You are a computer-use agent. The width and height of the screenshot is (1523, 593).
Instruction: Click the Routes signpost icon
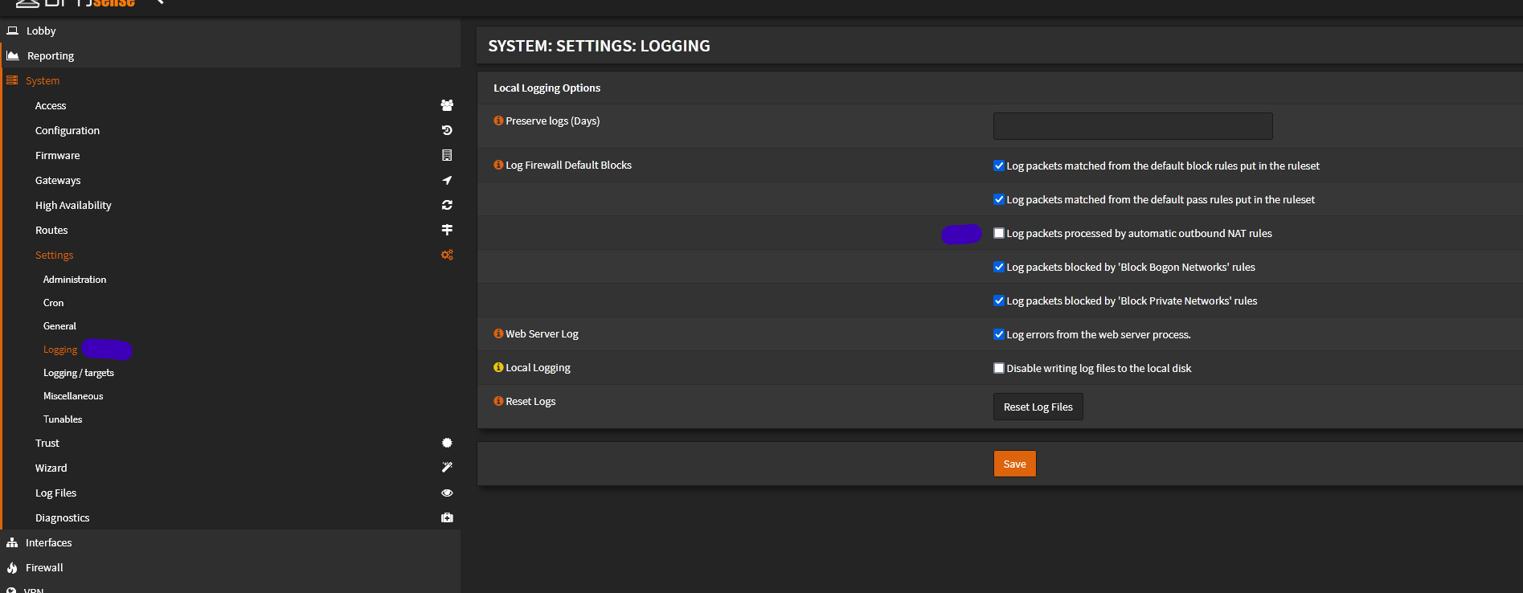point(447,230)
